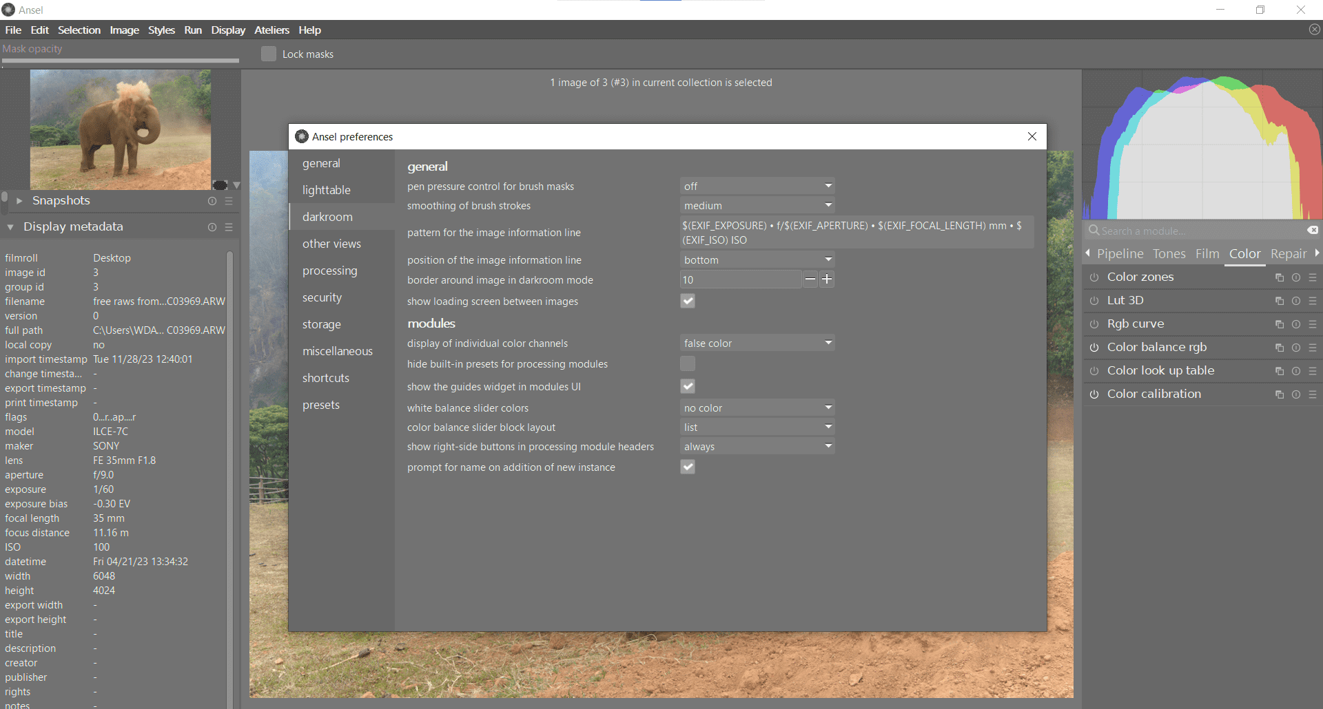Click the Color calibration power icon
The image size is (1323, 709).
pos(1094,394)
